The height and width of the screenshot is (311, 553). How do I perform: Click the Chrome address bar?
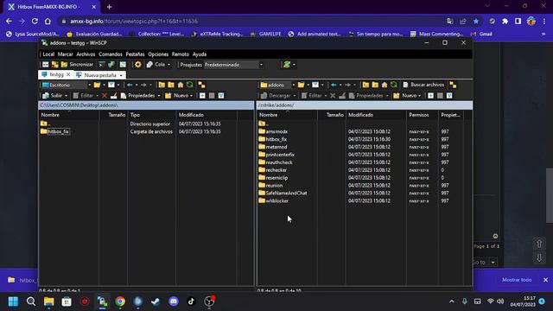[251, 21]
